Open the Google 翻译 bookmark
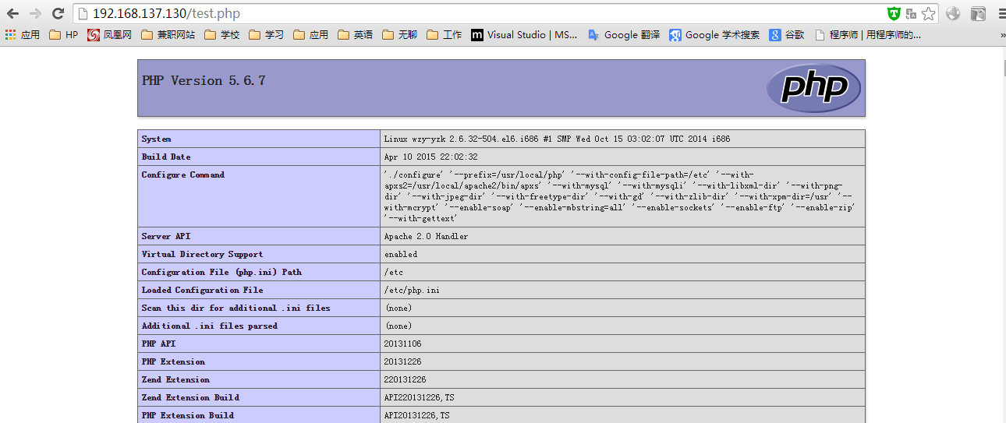Image resolution: width=1006 pixels, height=423 pixels. 624,35
